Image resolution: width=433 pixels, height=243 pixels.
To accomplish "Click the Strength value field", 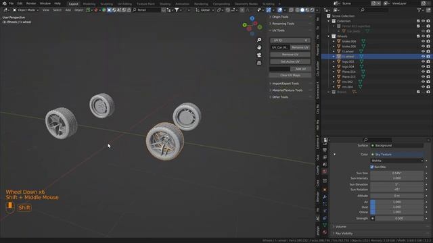I will [399, 219].
